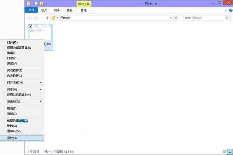Click the Back navigation arrow

[30, 18]
